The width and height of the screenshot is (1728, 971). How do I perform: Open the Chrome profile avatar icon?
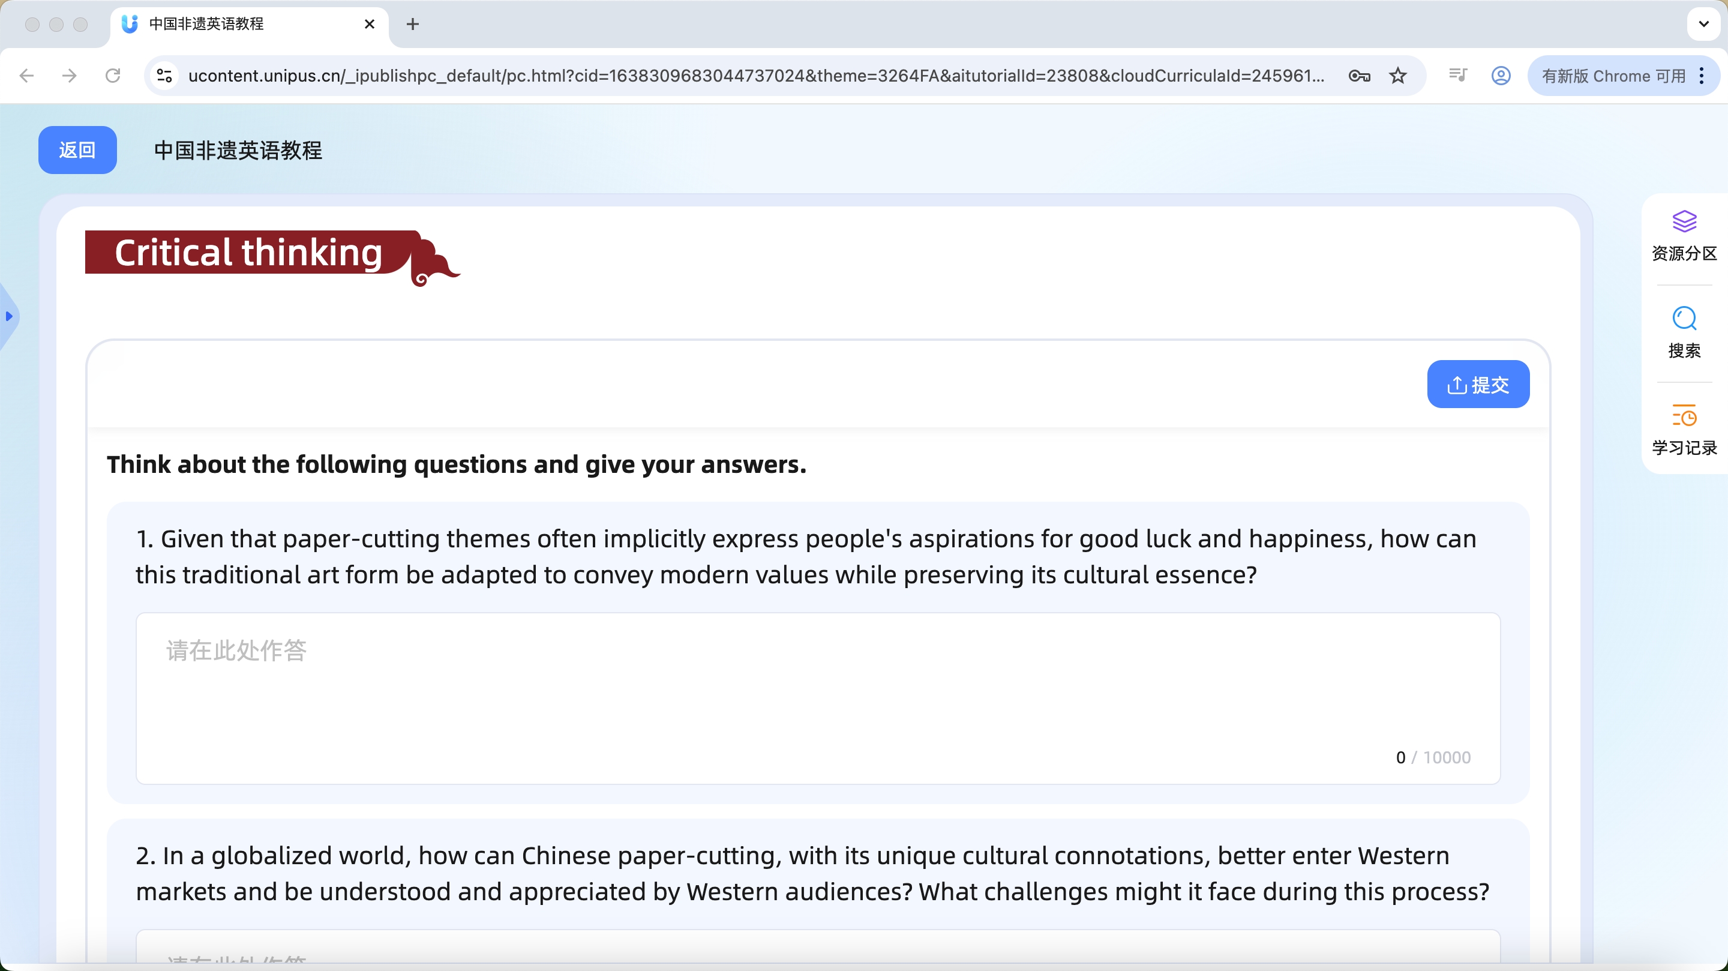point(1501,76)
